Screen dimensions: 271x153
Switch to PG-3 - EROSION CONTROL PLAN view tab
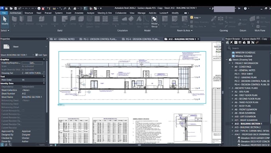point(98,39)
